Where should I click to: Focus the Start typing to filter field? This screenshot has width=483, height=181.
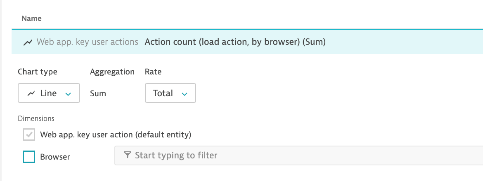click(x=297, y=155)
